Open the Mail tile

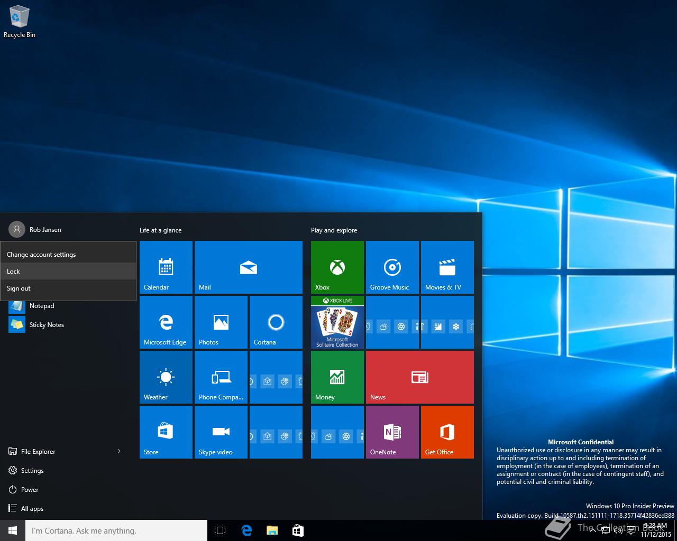[x=249, y=267]
